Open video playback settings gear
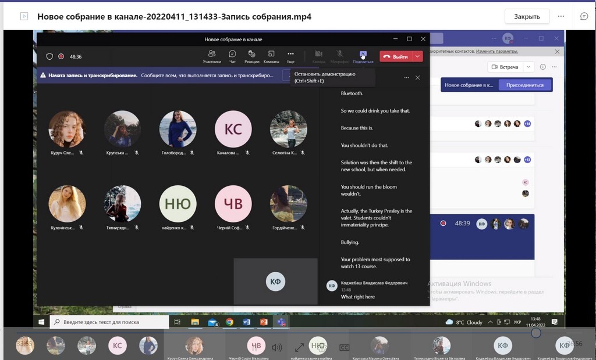 click(321, 347)
